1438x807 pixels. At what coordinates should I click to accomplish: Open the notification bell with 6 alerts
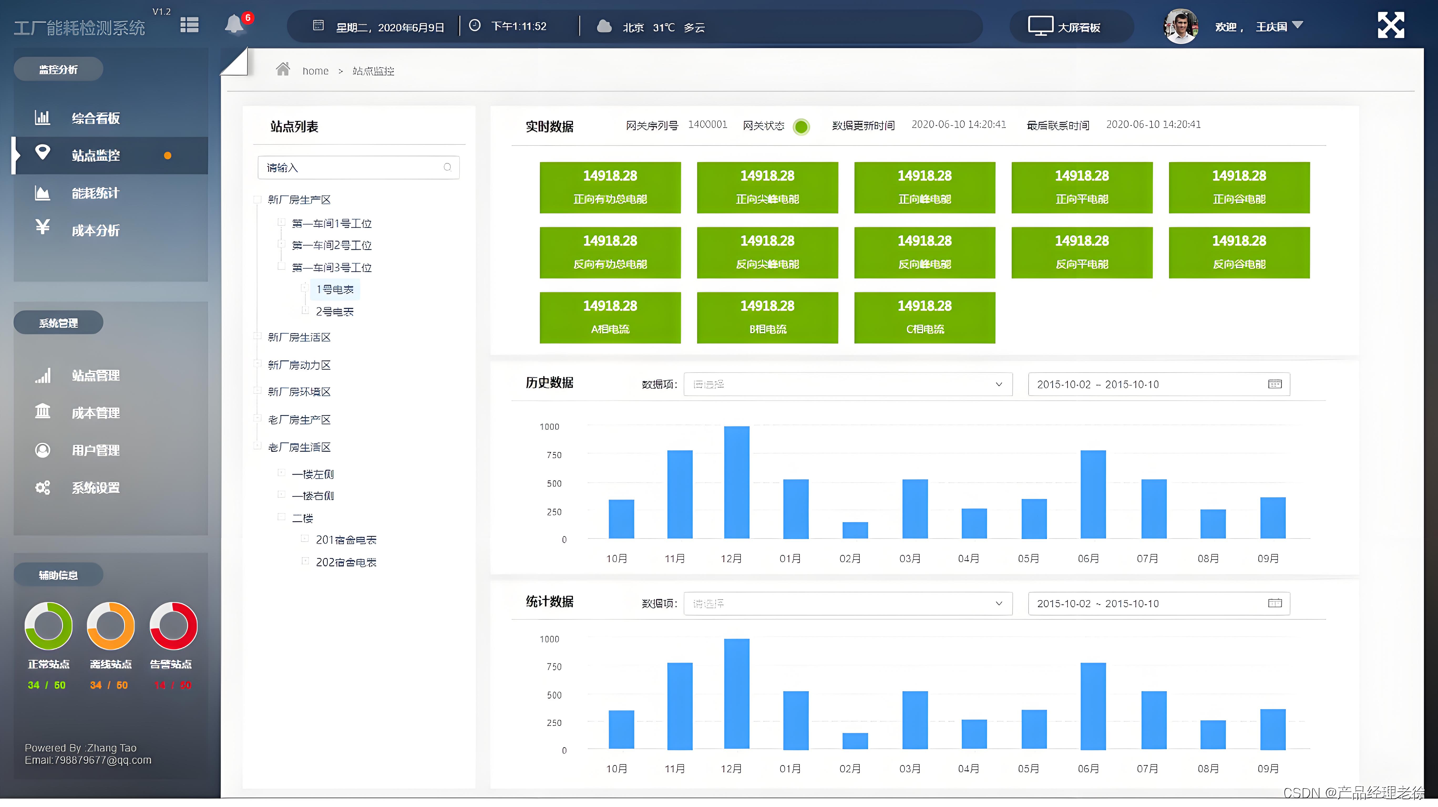pos(235,24)
